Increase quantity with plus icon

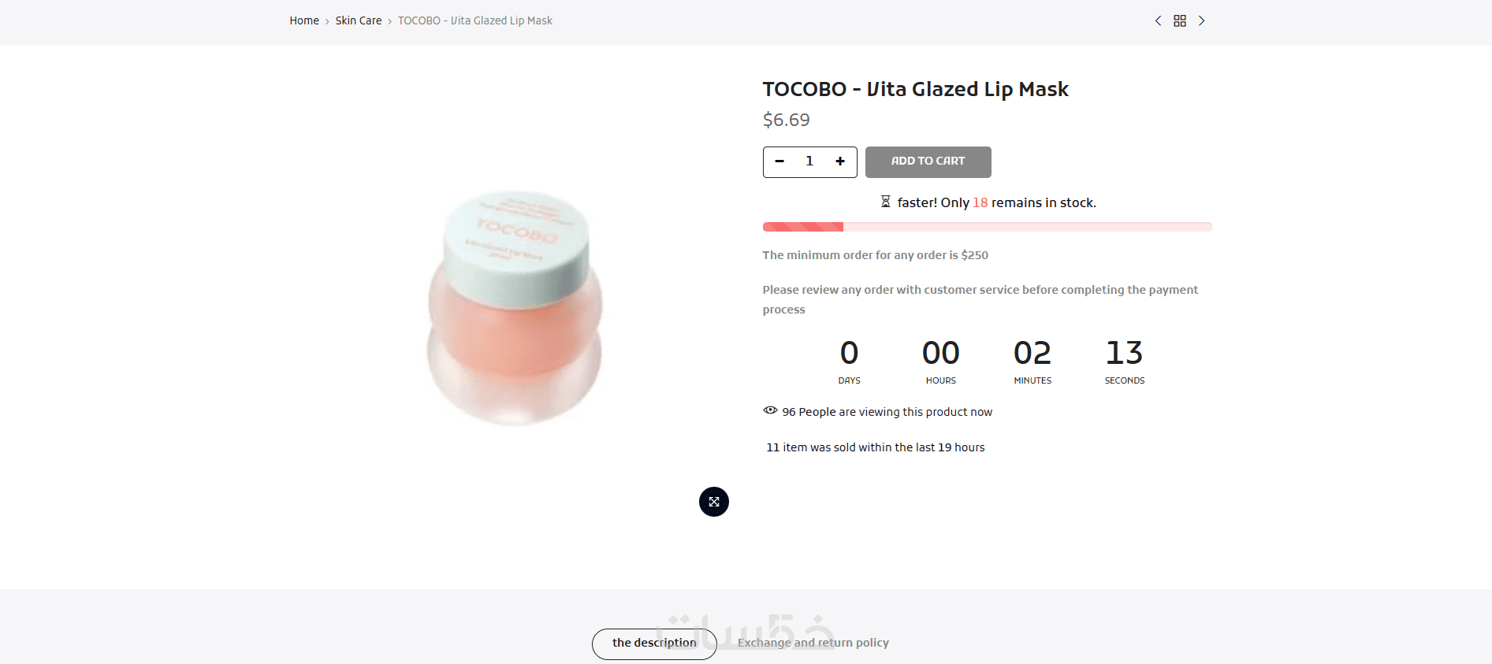[840, 161]
